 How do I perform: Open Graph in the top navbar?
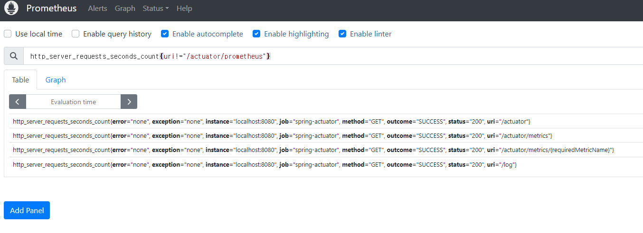[125, 9]
